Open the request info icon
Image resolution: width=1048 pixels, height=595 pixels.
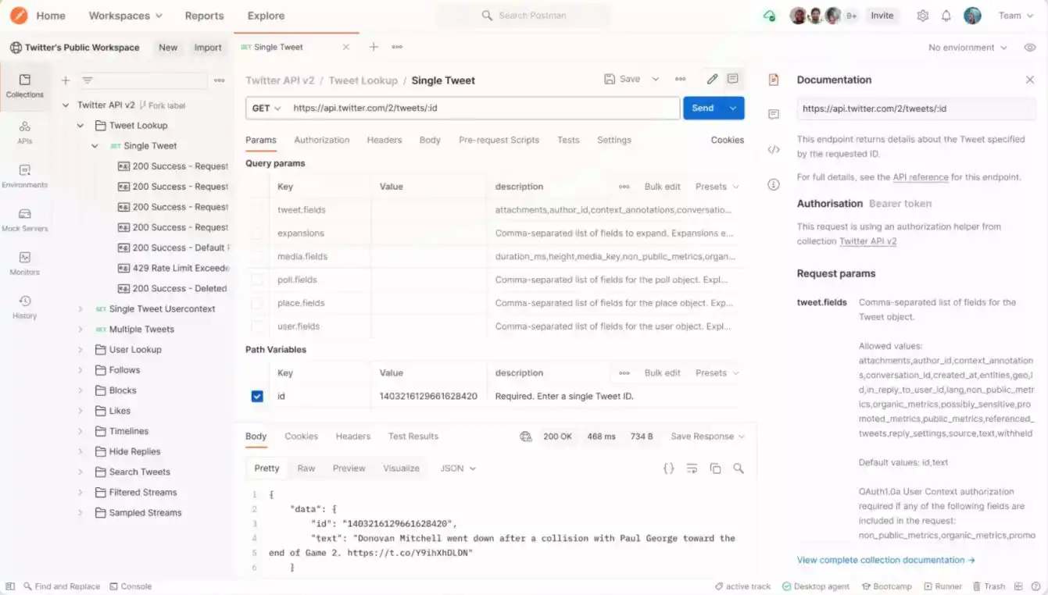tap(774, 185)
